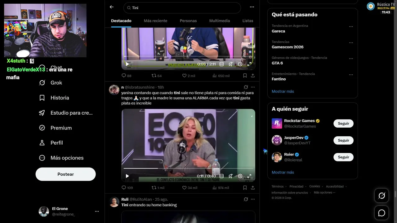The width and height of the screenshot is (397, 223).
Task: Unmute the 0:40 video
Action: (x=231, y=176)
